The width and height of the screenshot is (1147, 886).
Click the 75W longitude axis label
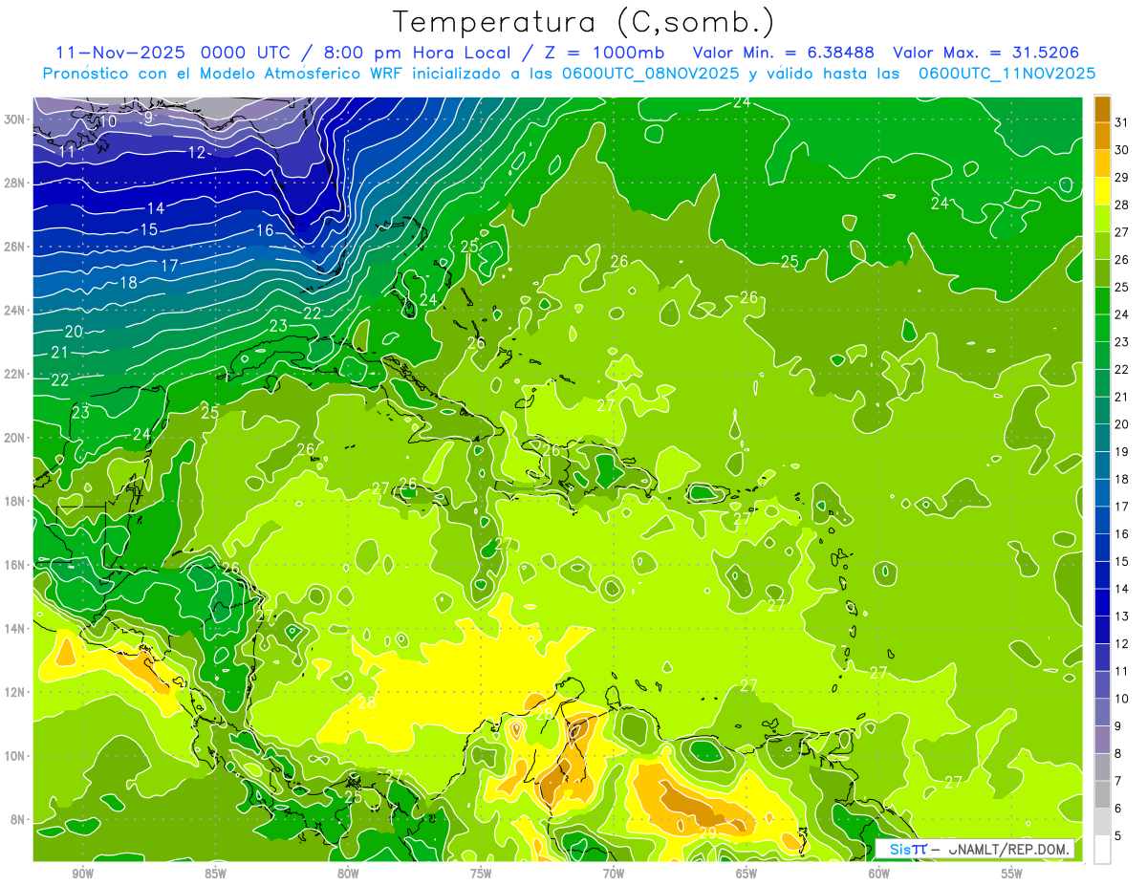click(481, 873)
